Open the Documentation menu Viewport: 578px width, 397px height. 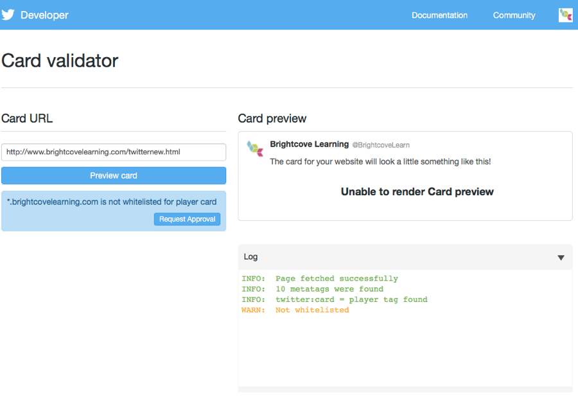point(439,15)
